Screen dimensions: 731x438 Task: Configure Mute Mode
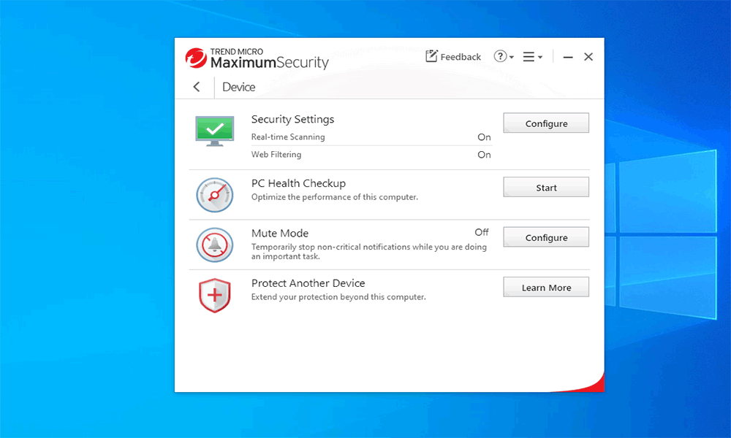tap(546, 237)
